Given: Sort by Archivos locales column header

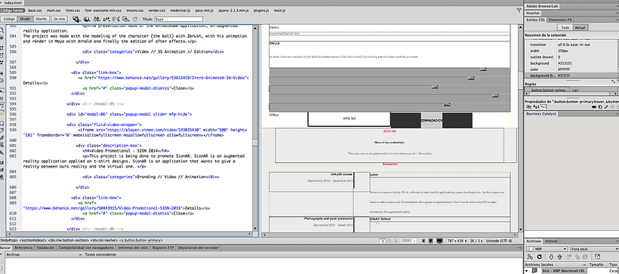Looking at the screenshot, I should tap(556, 264).
